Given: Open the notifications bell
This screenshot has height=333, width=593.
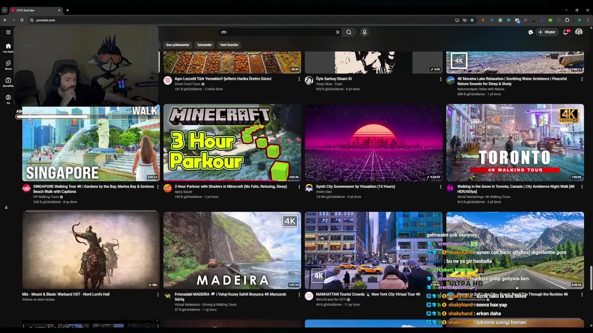Looking at the screenshot, I should click(x=566, y=32).
